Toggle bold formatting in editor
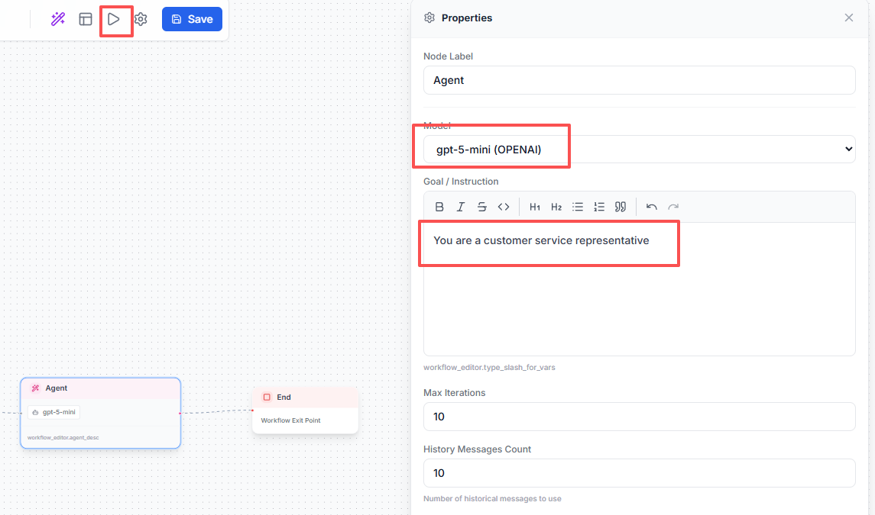 pos(439,207)
